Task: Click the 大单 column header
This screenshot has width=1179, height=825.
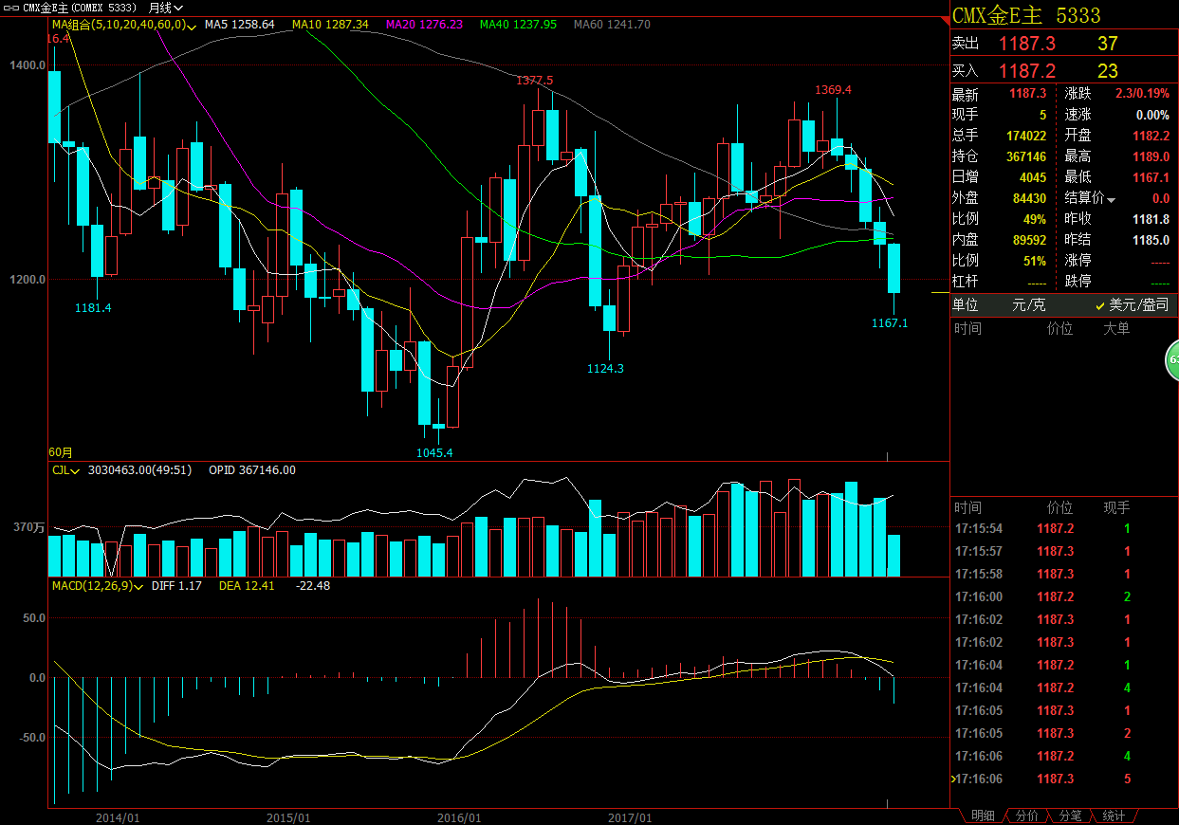Action: 1116,329
